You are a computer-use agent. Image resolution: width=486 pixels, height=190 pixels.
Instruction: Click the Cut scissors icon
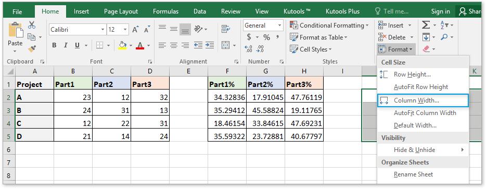click(x=32, y=26)
